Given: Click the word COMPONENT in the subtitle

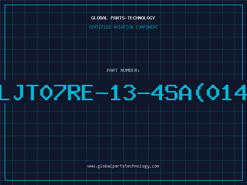Looking at the screenshot, I should [147, 27].
